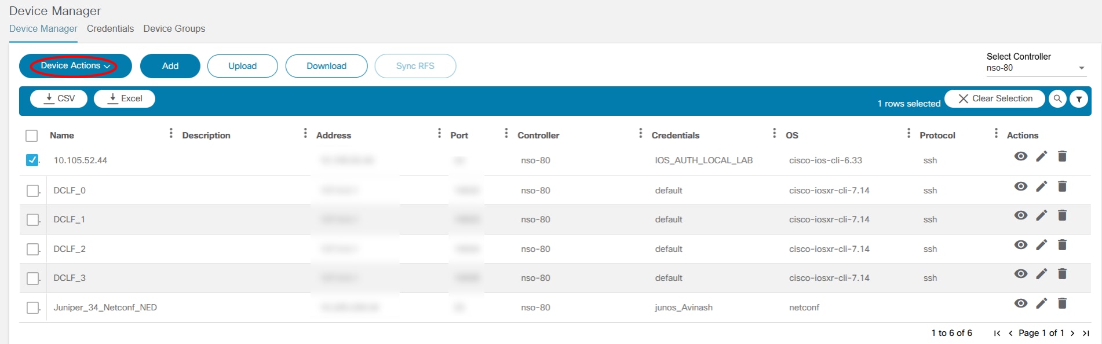Edit the Juniper_34_Netconf_NED device
Screen dimensions: 1102x344
coord(1042,303)
